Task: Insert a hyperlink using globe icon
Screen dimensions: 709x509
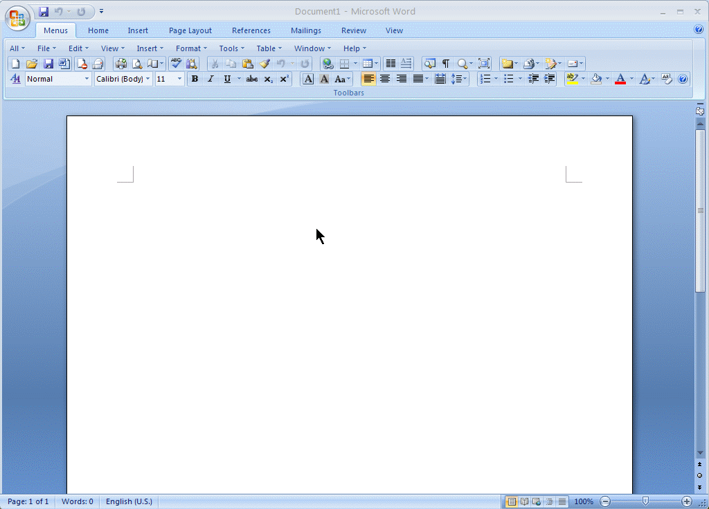Action: [x=327, y=64]
